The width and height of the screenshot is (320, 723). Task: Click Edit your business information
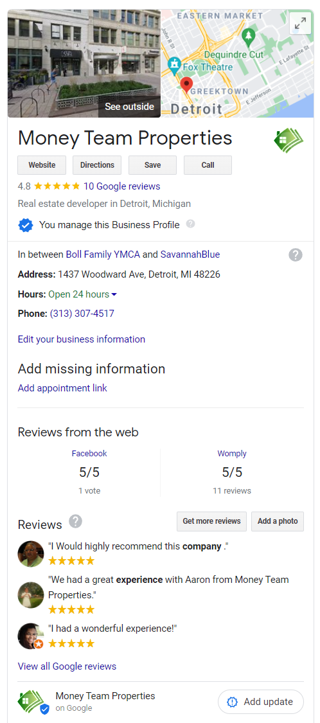click(x=82, y=339)
